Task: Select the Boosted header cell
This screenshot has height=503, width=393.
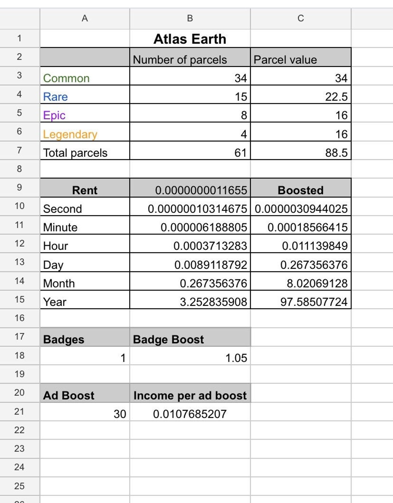Action: [x=301, y=188]
